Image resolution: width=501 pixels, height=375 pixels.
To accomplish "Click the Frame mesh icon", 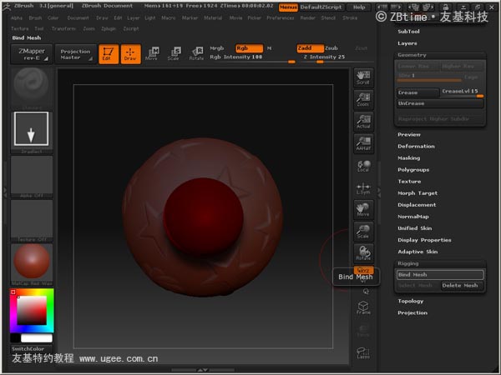I will 363,307.
